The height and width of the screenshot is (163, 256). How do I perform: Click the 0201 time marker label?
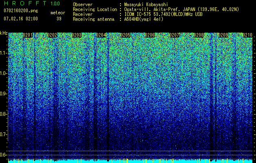click(28, 35)
